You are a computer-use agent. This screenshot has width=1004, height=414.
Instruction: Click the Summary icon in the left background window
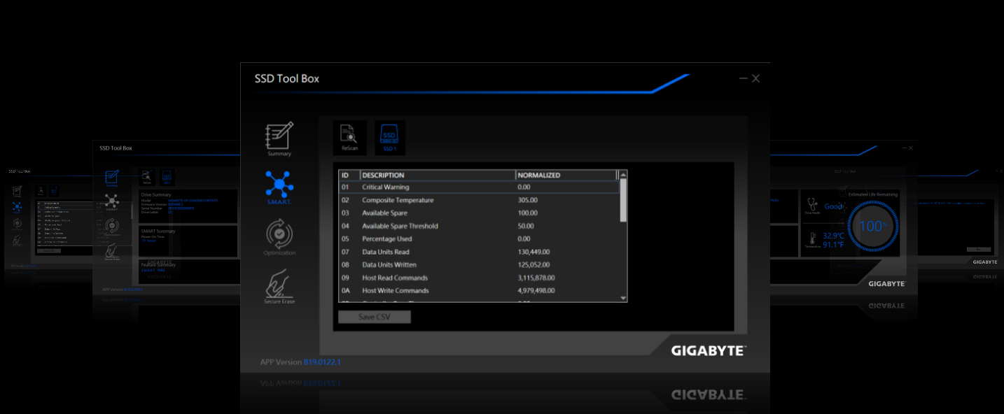click(x=111, y=178)
